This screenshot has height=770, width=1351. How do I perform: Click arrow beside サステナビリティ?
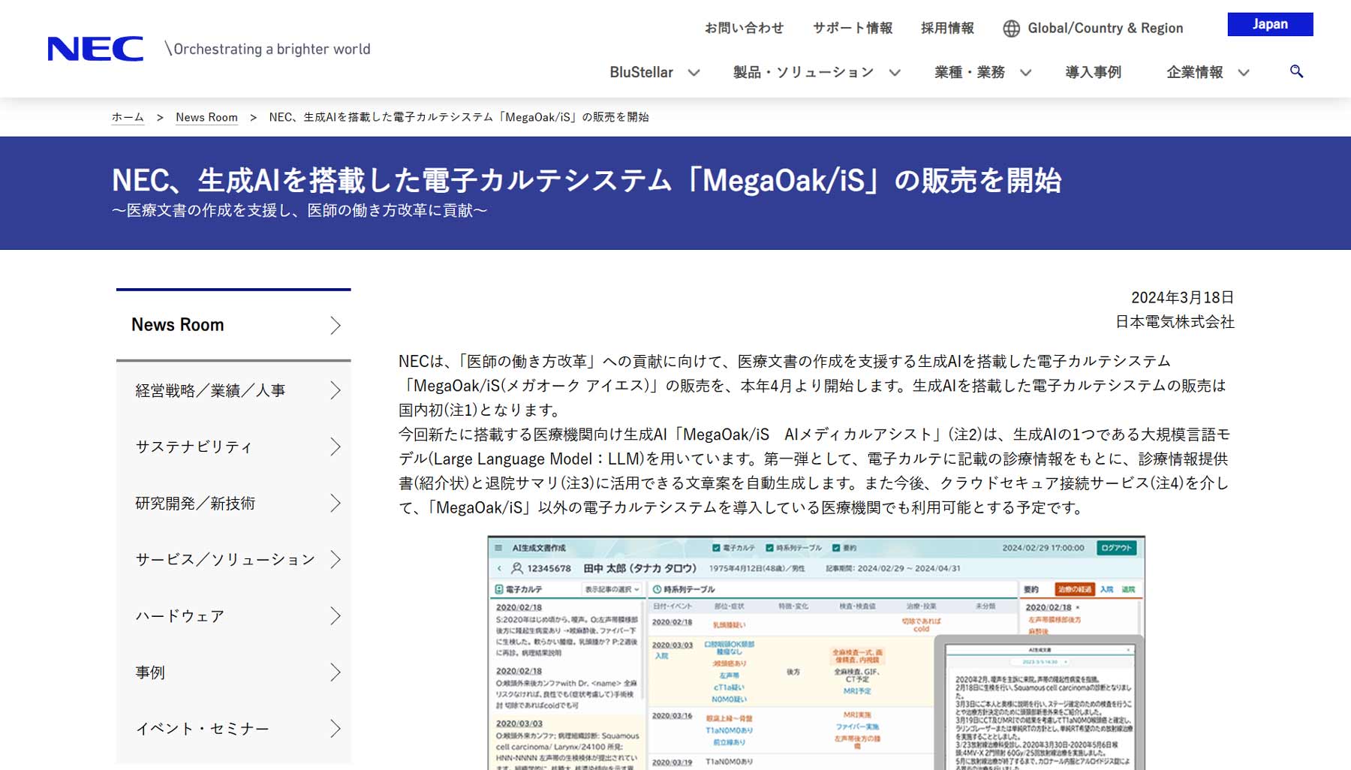(335, 447)
